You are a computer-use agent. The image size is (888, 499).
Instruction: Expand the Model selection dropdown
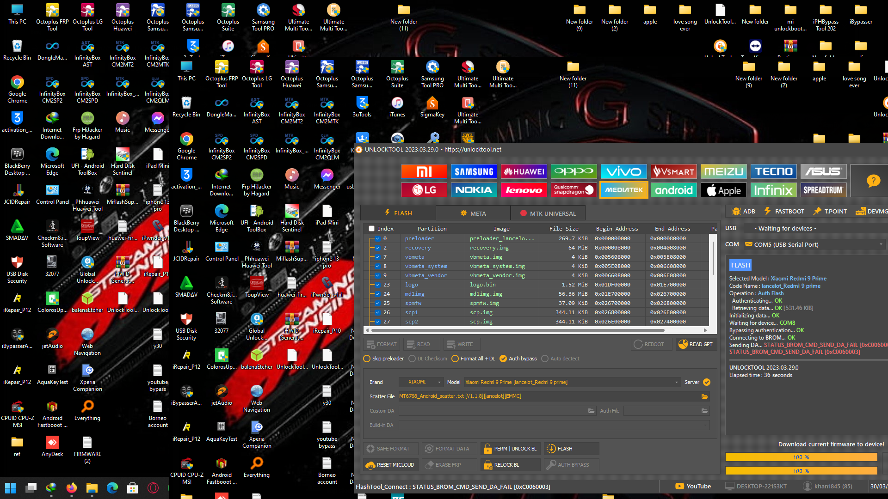(x=676, y=383)
